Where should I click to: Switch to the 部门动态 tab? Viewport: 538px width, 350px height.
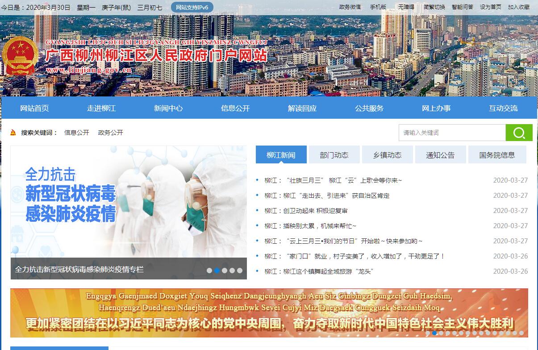tap(334, 155)
